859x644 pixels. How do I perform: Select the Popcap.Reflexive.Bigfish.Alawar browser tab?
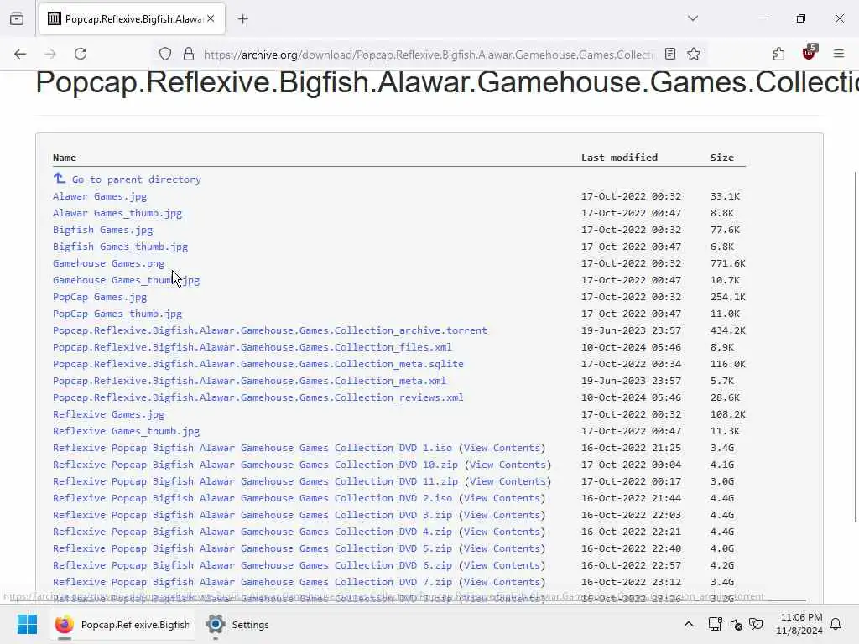[132, 19]
